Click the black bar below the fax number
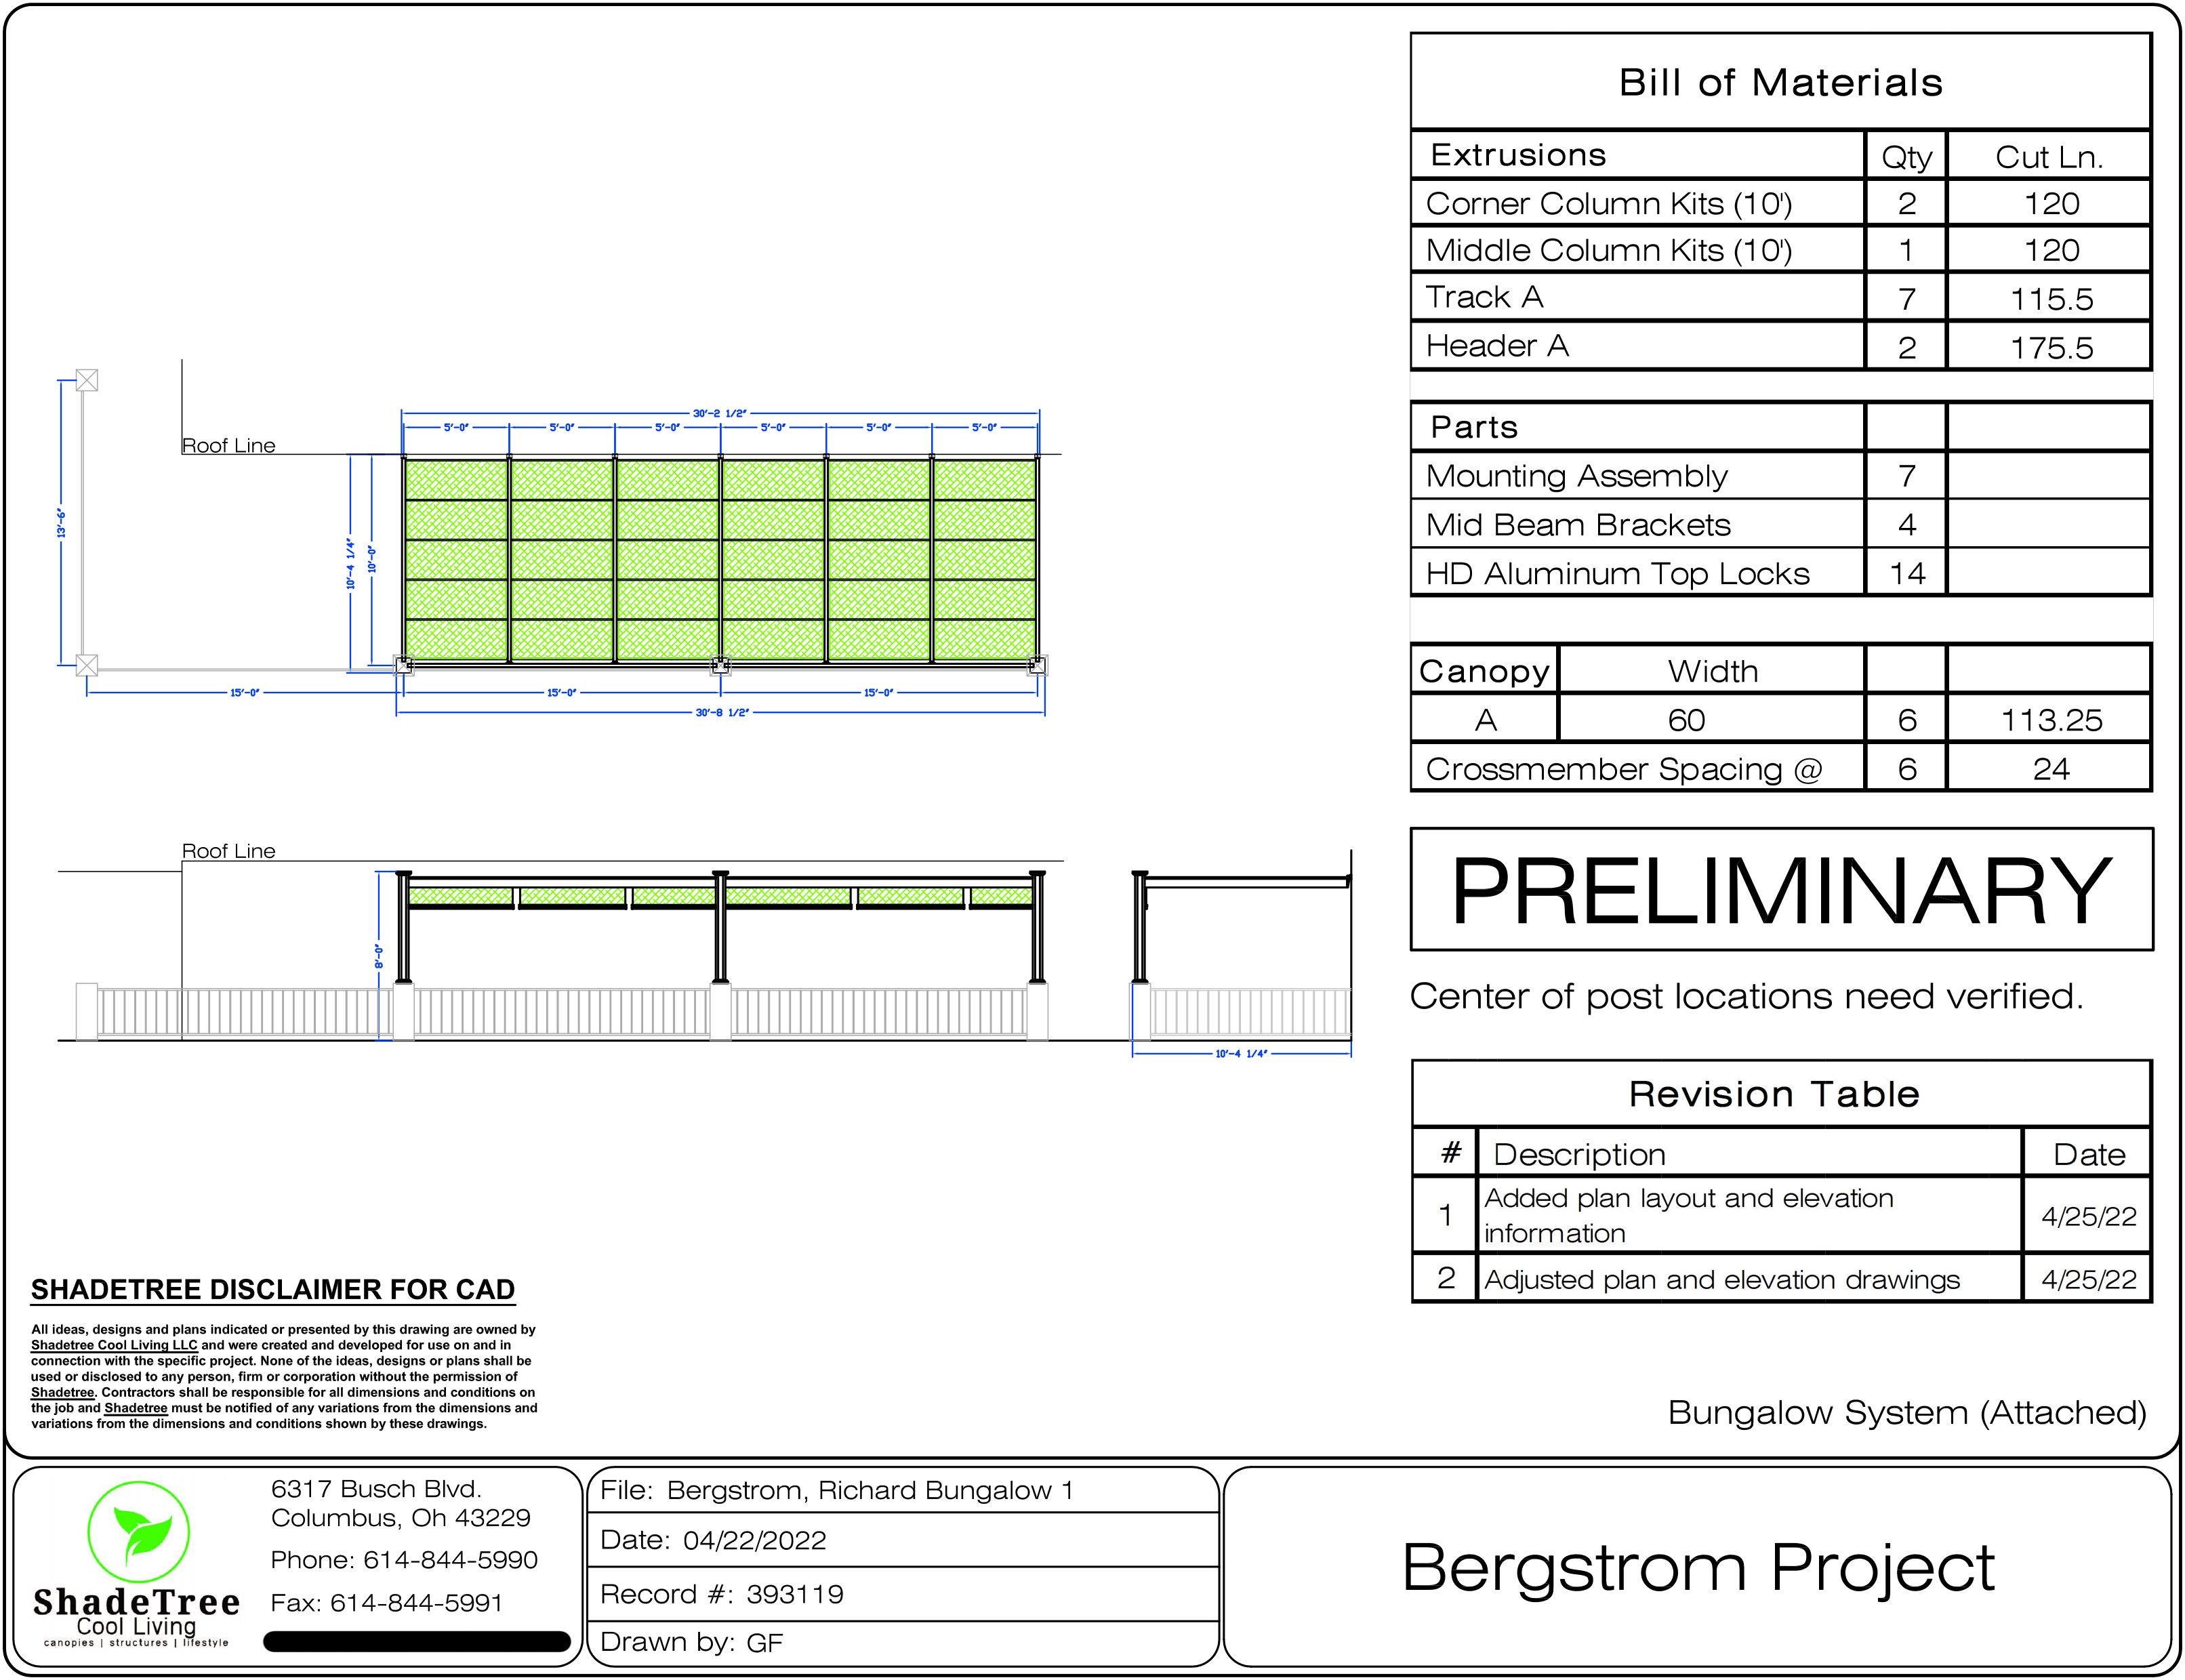This screenshot has height=1680, width=2185. 417,1641
